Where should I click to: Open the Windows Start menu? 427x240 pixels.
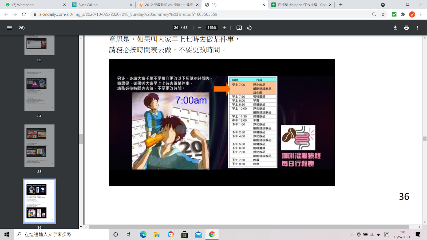(x=7, y=234)
